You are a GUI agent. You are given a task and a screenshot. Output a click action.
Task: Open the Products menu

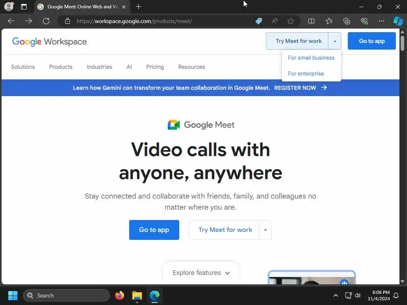pos(61,67)
